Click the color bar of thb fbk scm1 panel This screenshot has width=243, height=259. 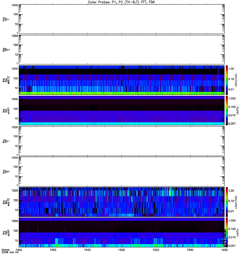point(227,110)
